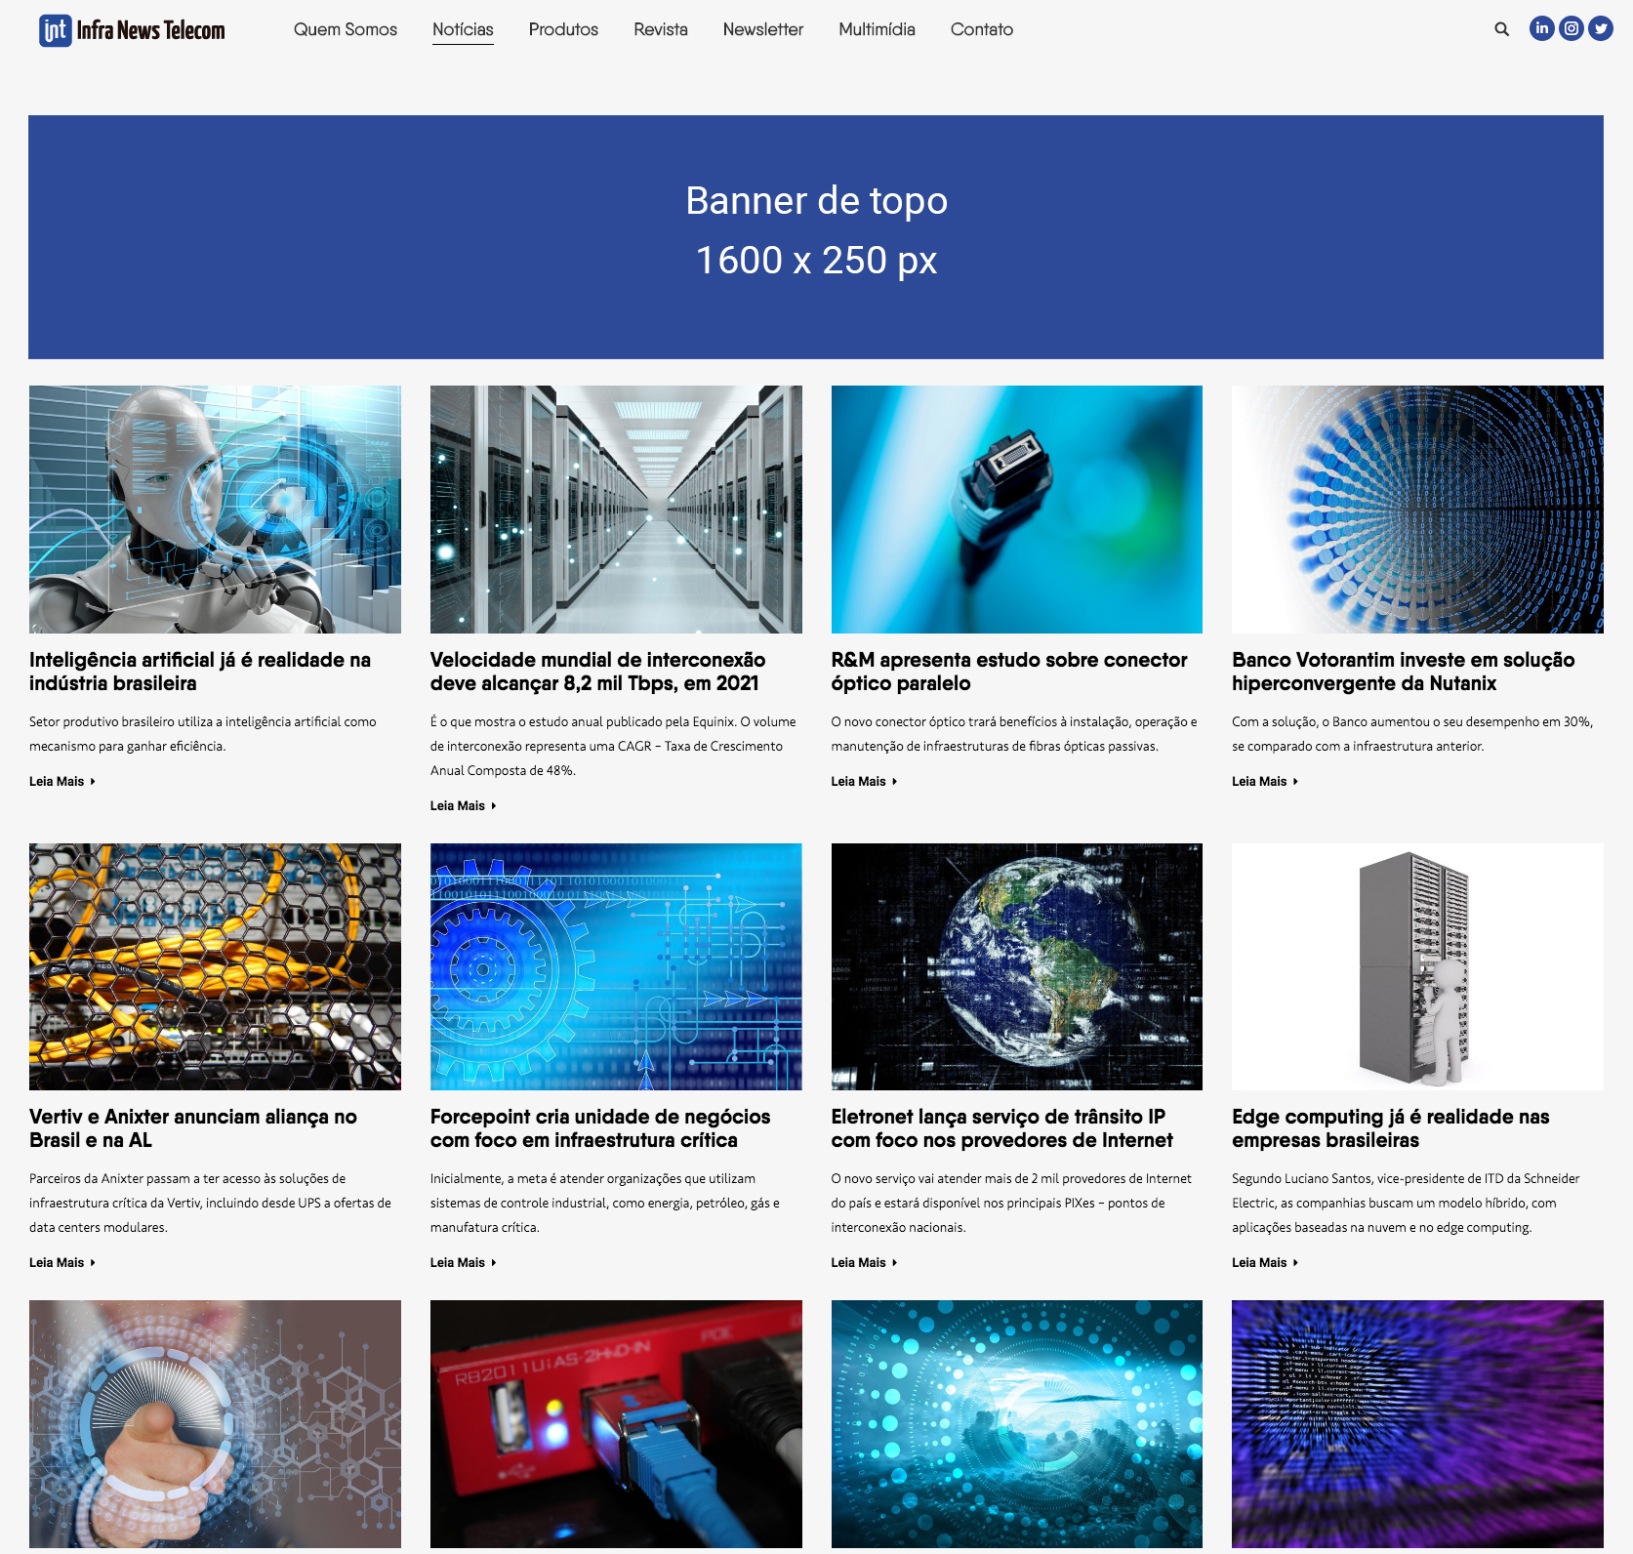Click Leia Mais under Velocidade mundial article

pos(464,805)
